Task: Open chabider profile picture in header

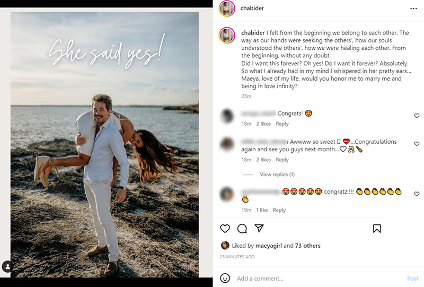Action: (227, 9)
